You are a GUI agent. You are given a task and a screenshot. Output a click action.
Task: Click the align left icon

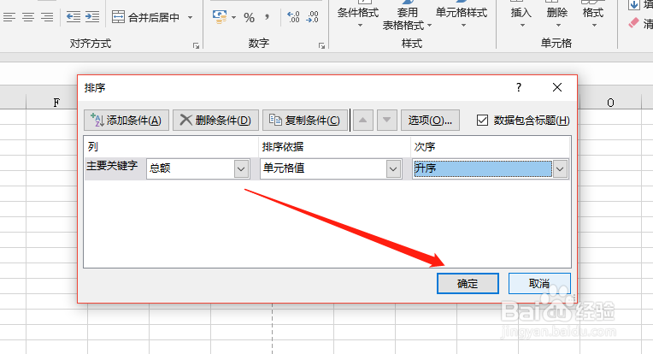9,17
